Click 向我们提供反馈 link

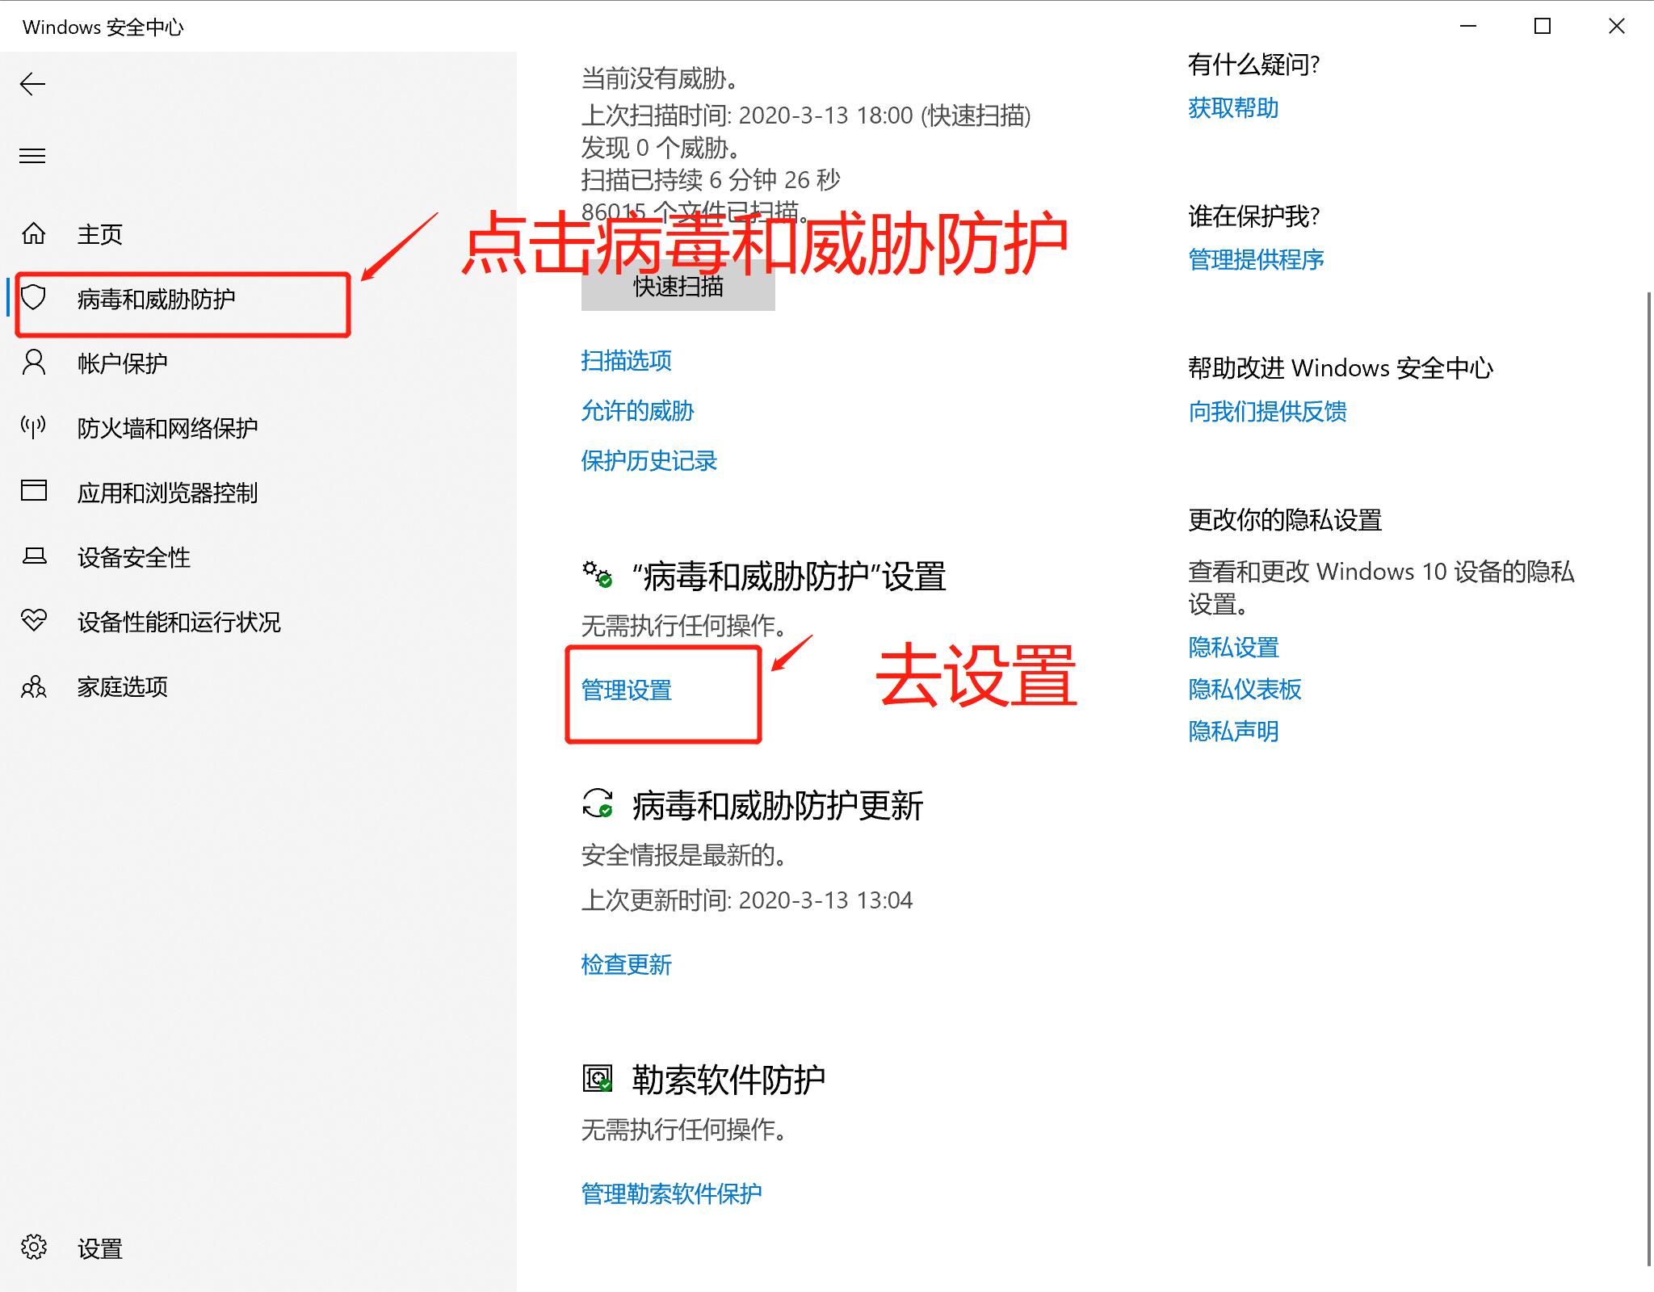pos(1267,412)
